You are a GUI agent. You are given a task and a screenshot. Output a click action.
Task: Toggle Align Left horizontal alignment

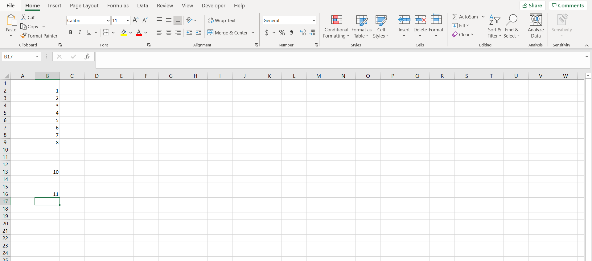click(x=159, y=33)
